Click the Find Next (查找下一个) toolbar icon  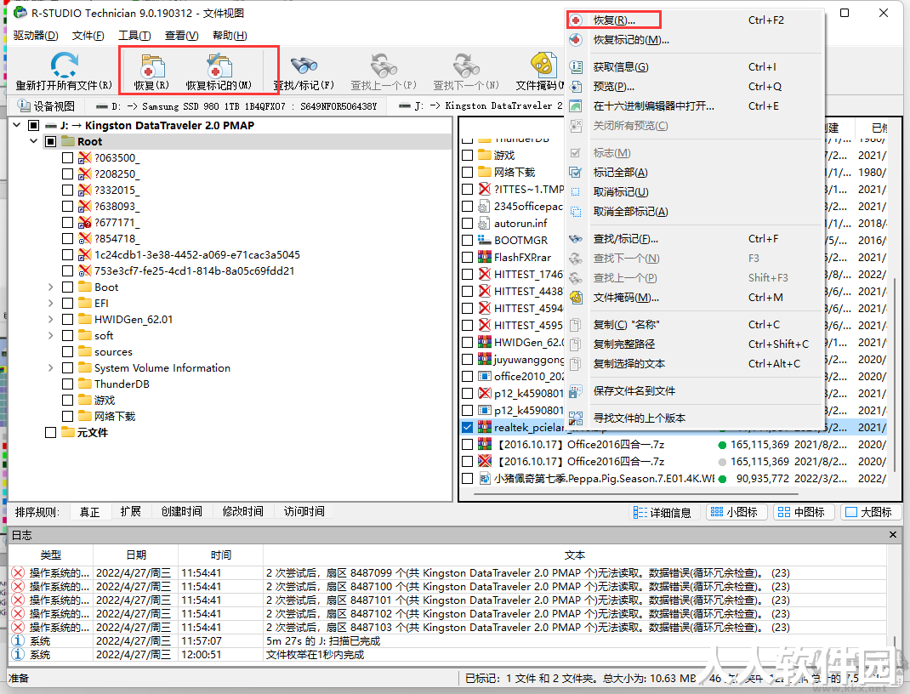point(466,65)
